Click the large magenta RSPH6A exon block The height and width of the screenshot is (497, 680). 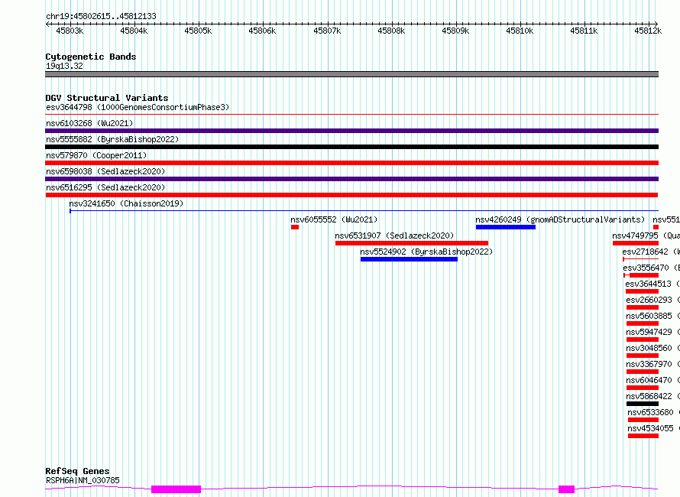[176, 489]
